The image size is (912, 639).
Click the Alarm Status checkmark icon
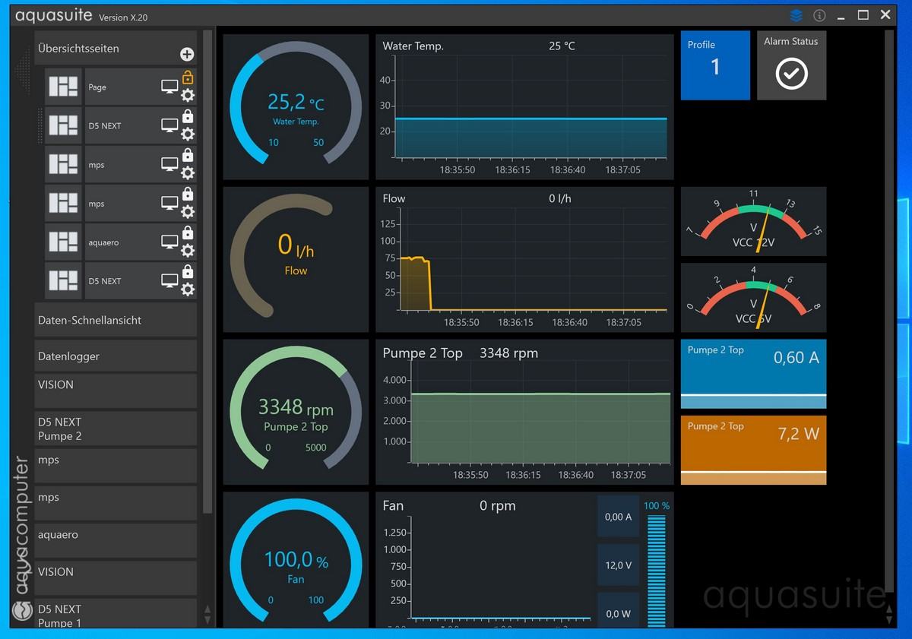point(791,73)
